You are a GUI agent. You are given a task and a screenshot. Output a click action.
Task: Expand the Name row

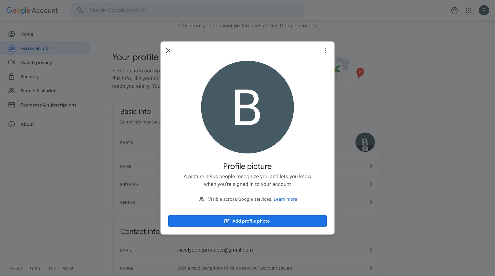click(x=371, y=166)
